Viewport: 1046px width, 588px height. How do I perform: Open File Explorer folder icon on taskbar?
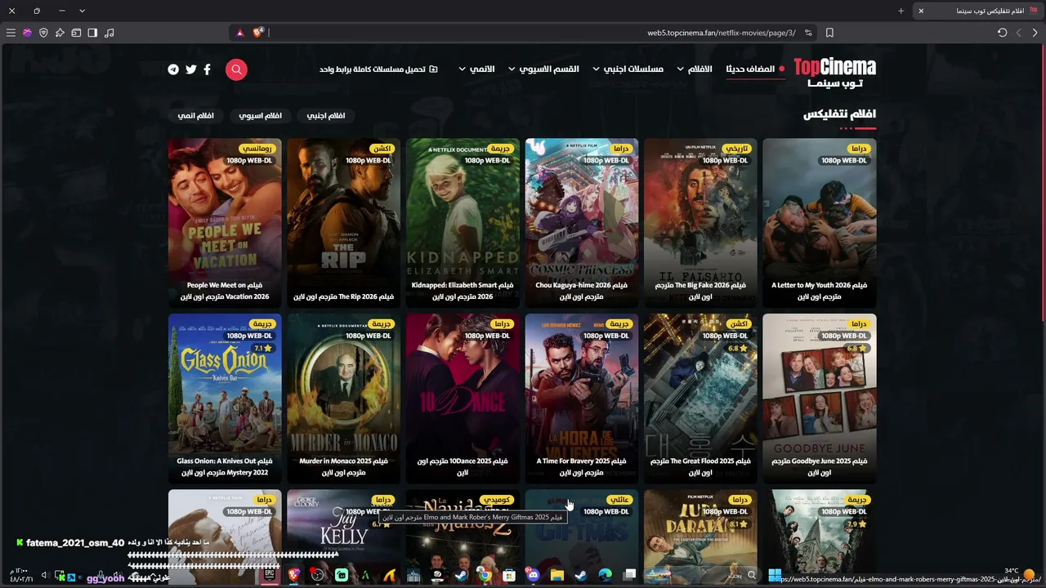tap(557, 575)
